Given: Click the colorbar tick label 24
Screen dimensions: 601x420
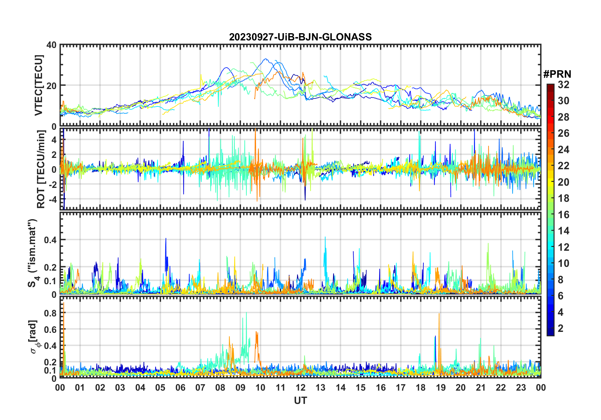Looking at the screenshot, I should 563,150.
